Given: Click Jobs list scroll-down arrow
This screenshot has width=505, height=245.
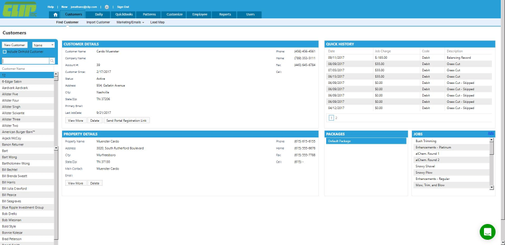Looking at the screenshot, I should coord(492,187).
